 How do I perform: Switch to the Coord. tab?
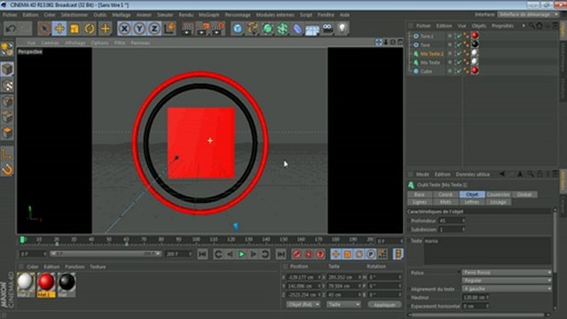point(445,194)
